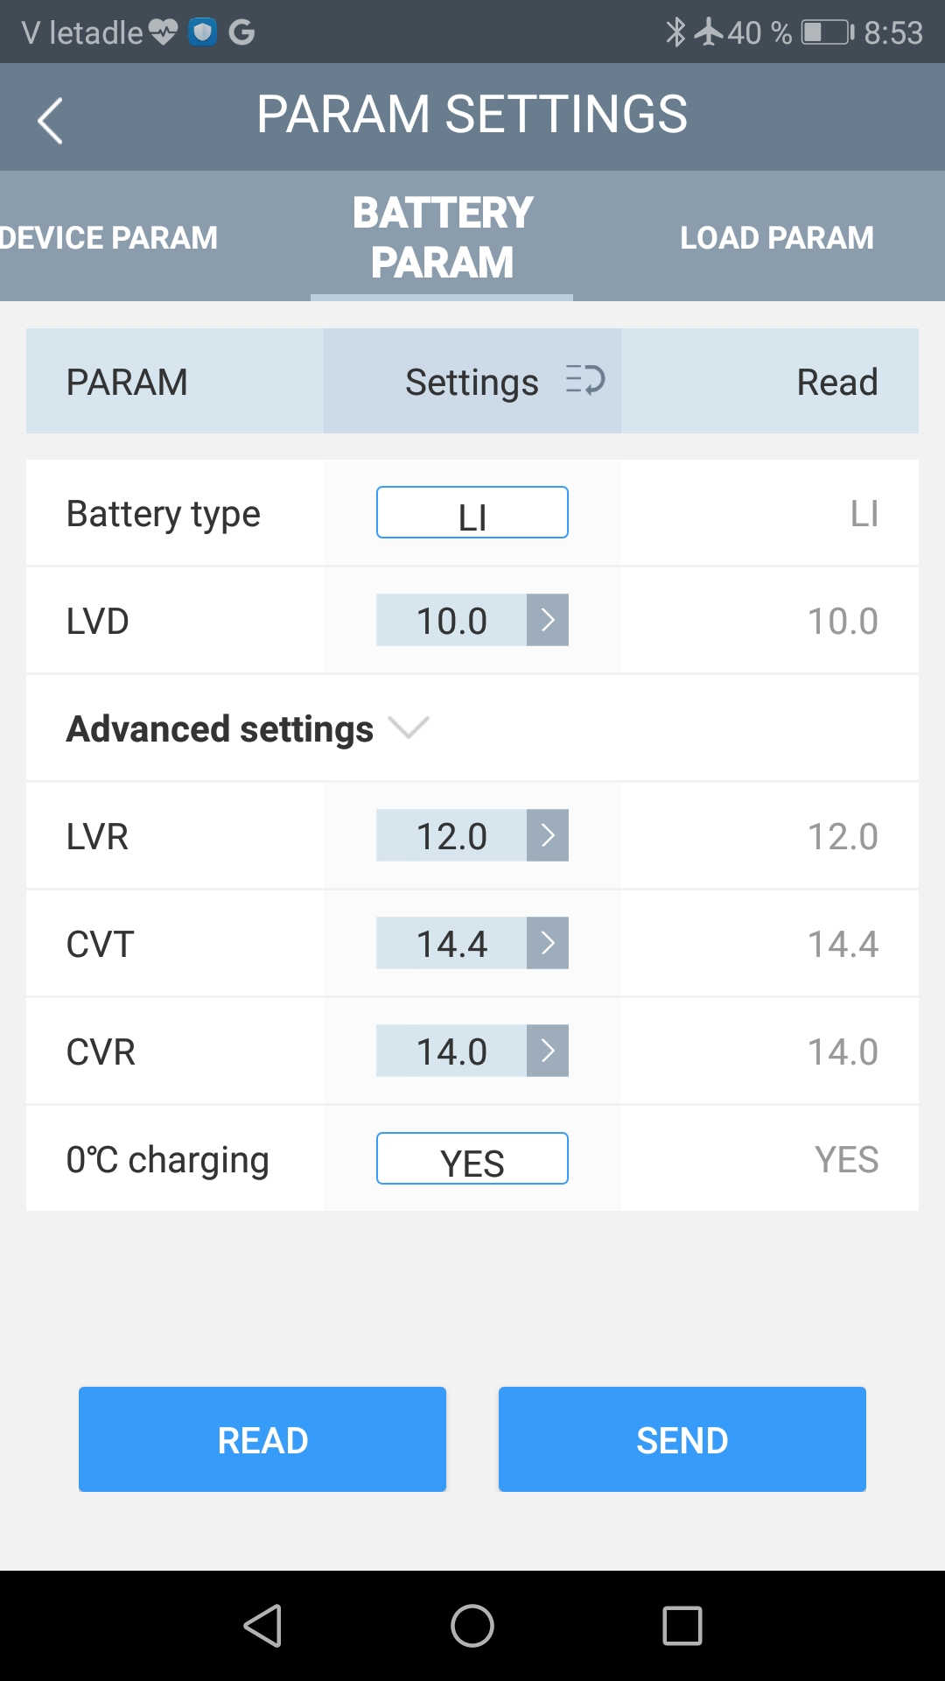
Task: Toggle the 0℃ charging YES option
Action: 472,1159
